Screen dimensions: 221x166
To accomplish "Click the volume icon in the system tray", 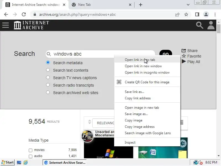I will [x=201, y=163].
